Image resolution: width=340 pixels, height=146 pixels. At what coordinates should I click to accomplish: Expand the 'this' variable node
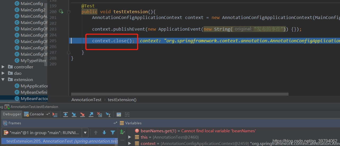click(x=130, y=137)
